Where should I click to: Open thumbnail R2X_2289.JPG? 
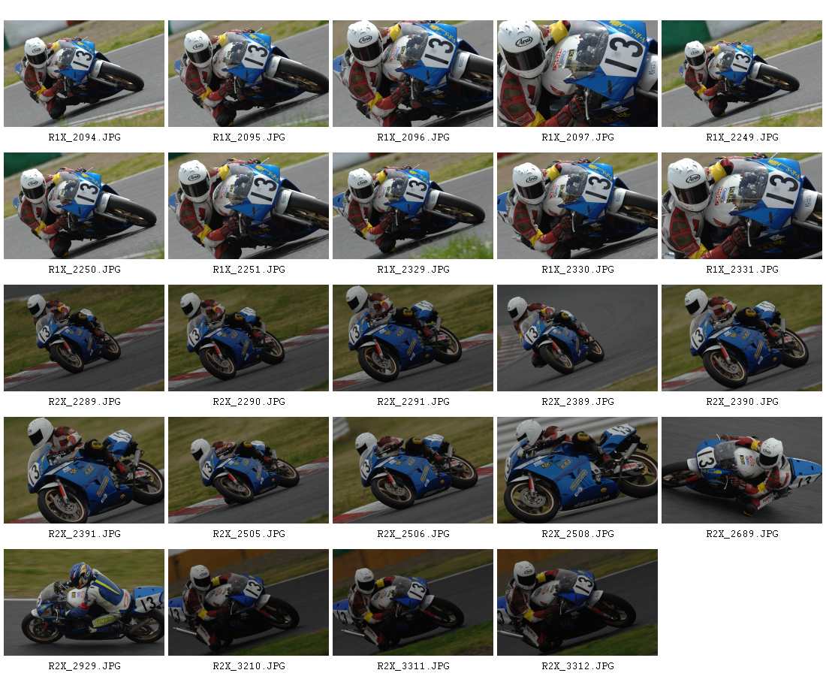(84, 338)
